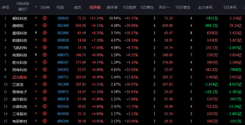Click main net buy 1.463亿
The image size is (245, 125).
click(x=212, y=77)
